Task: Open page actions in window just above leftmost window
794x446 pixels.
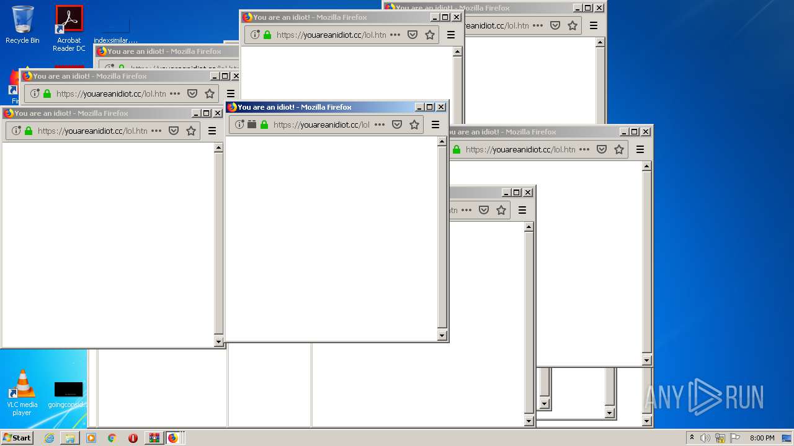Action: (x=175, y=94)
